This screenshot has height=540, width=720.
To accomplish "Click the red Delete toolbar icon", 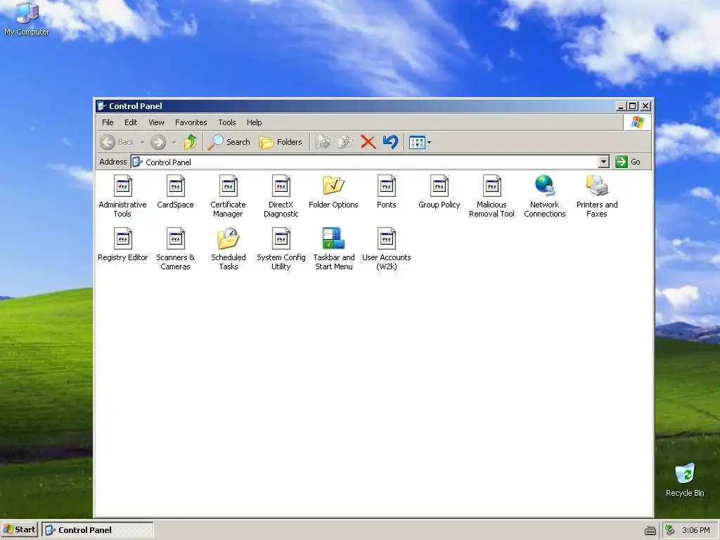I will pos(368,142).
